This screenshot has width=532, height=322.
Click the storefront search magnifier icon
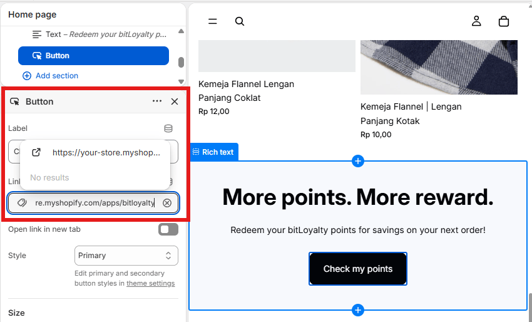tap(240, 21)
